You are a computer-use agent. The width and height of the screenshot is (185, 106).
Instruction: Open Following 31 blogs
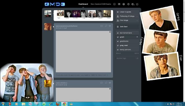tap(127, 16)
